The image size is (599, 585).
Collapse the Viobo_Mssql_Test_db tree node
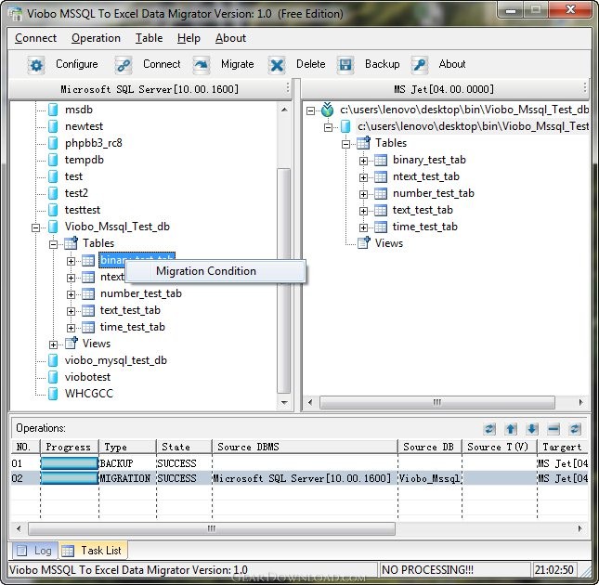click(36, 227)
